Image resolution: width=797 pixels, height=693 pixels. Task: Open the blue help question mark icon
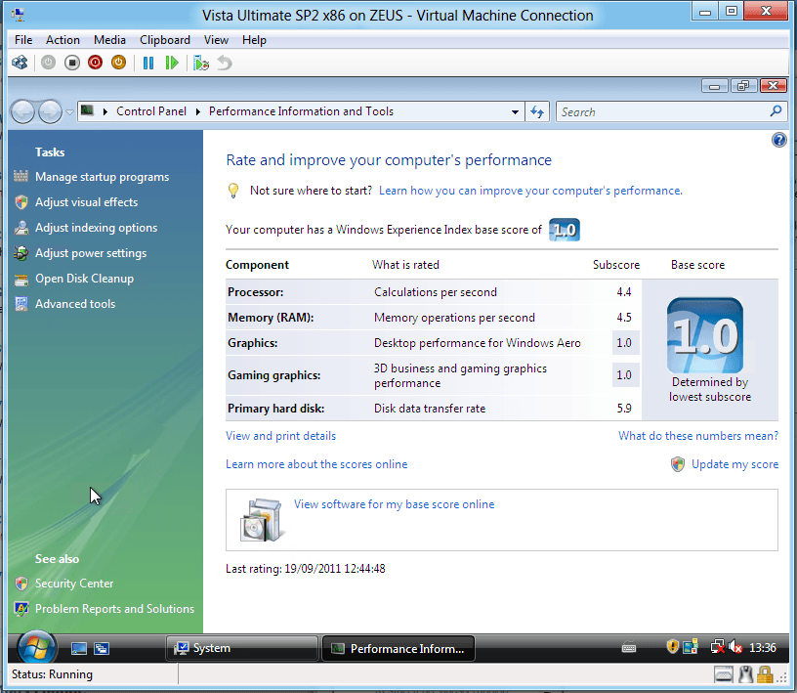pos(778,140)
